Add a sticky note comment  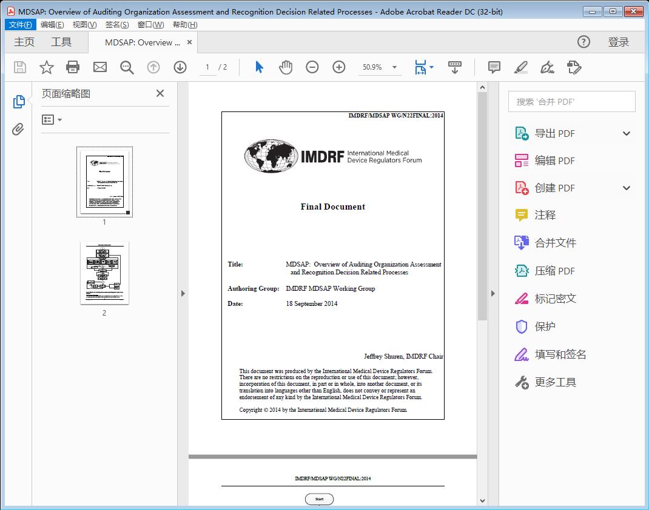point(494,67)
